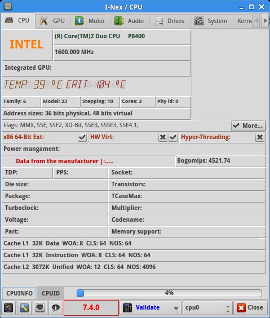The width and height of the screenshot is (270, 318).
Task: Click the Cache L1 32K Instruction row
Action: 134,256
